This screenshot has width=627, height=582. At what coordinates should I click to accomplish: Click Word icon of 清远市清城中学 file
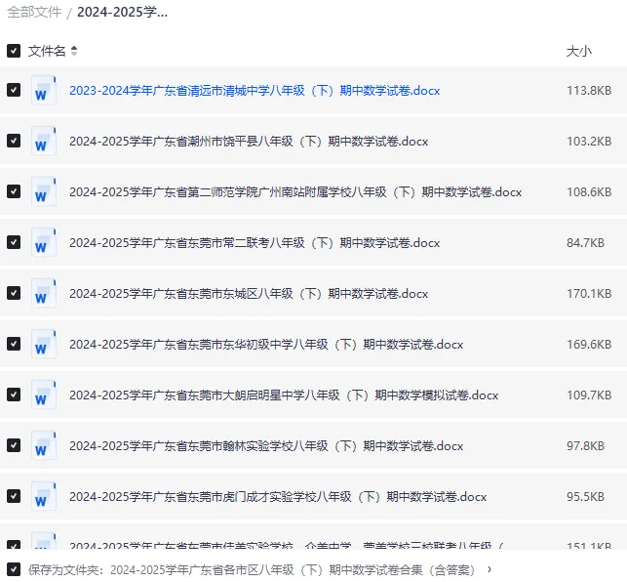click(x=44, y=90)
